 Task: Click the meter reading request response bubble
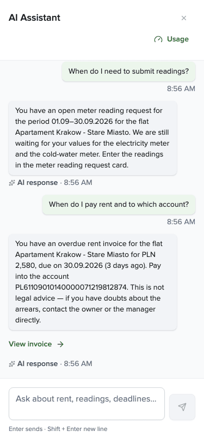pos(92,138)
